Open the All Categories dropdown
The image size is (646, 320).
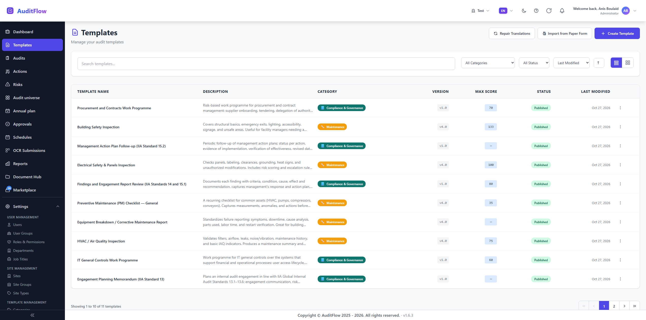point(488,63)
